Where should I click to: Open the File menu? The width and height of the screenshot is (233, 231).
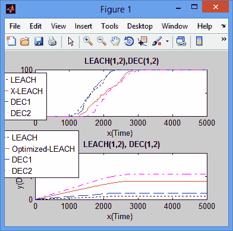(15, 26)
